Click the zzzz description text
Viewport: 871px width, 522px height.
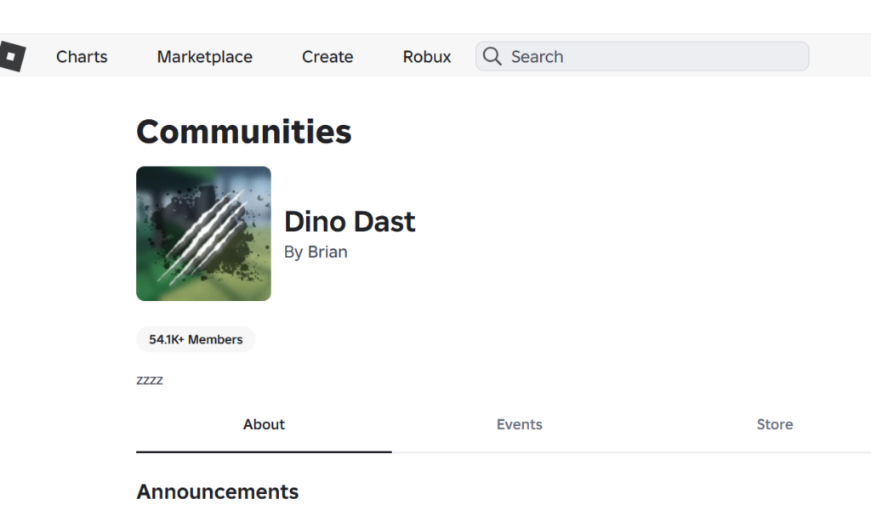coord(150,380)
